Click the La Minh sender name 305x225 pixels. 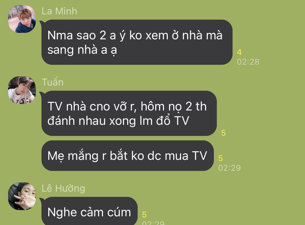(59, 11)
